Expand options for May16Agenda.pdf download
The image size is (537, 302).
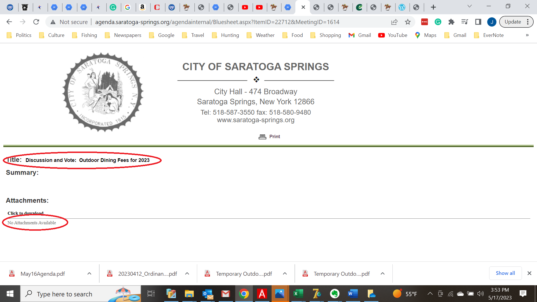pos(89,273)
